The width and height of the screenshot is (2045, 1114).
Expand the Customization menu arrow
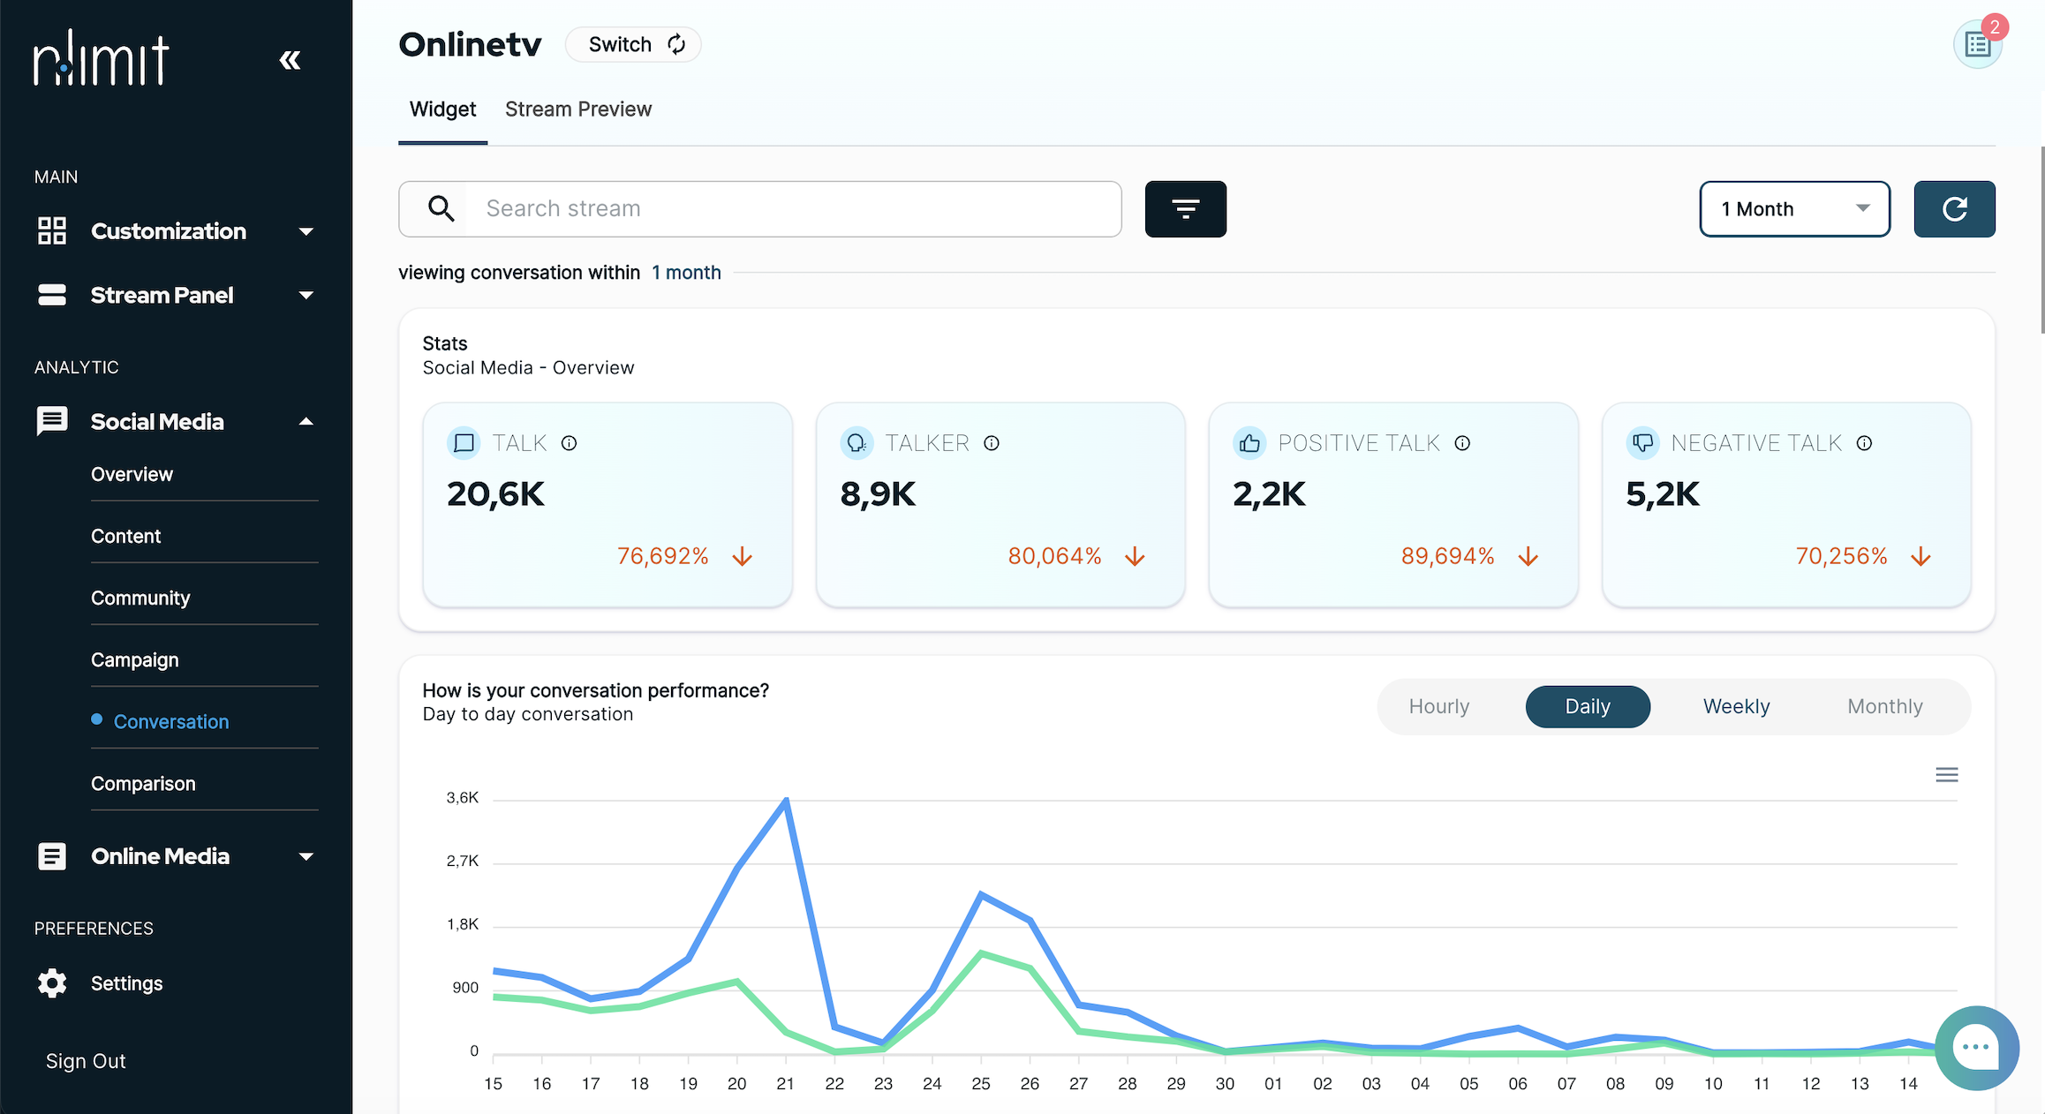306,232
